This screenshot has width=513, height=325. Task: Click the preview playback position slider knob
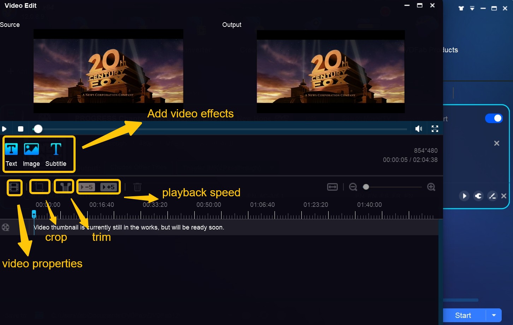point(38,129)
